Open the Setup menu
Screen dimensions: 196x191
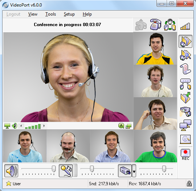pyautogui.click(x=69, y=14)
